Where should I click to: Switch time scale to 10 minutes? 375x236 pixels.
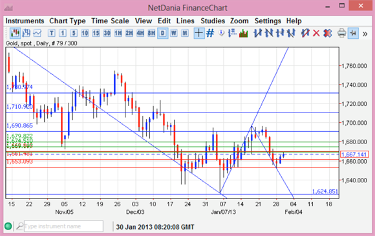tap(85, 33)
